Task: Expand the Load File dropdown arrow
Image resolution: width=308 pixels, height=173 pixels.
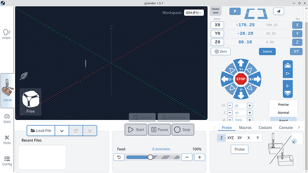Action: [62, 131]
